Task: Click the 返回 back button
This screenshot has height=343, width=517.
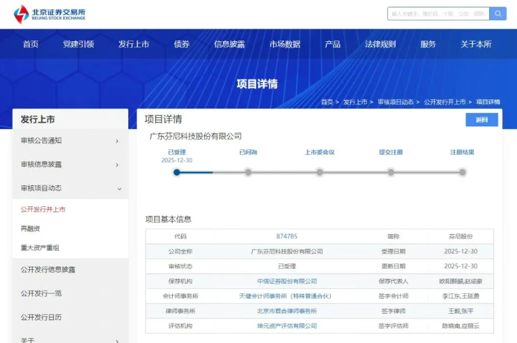Action: (481, 120)
